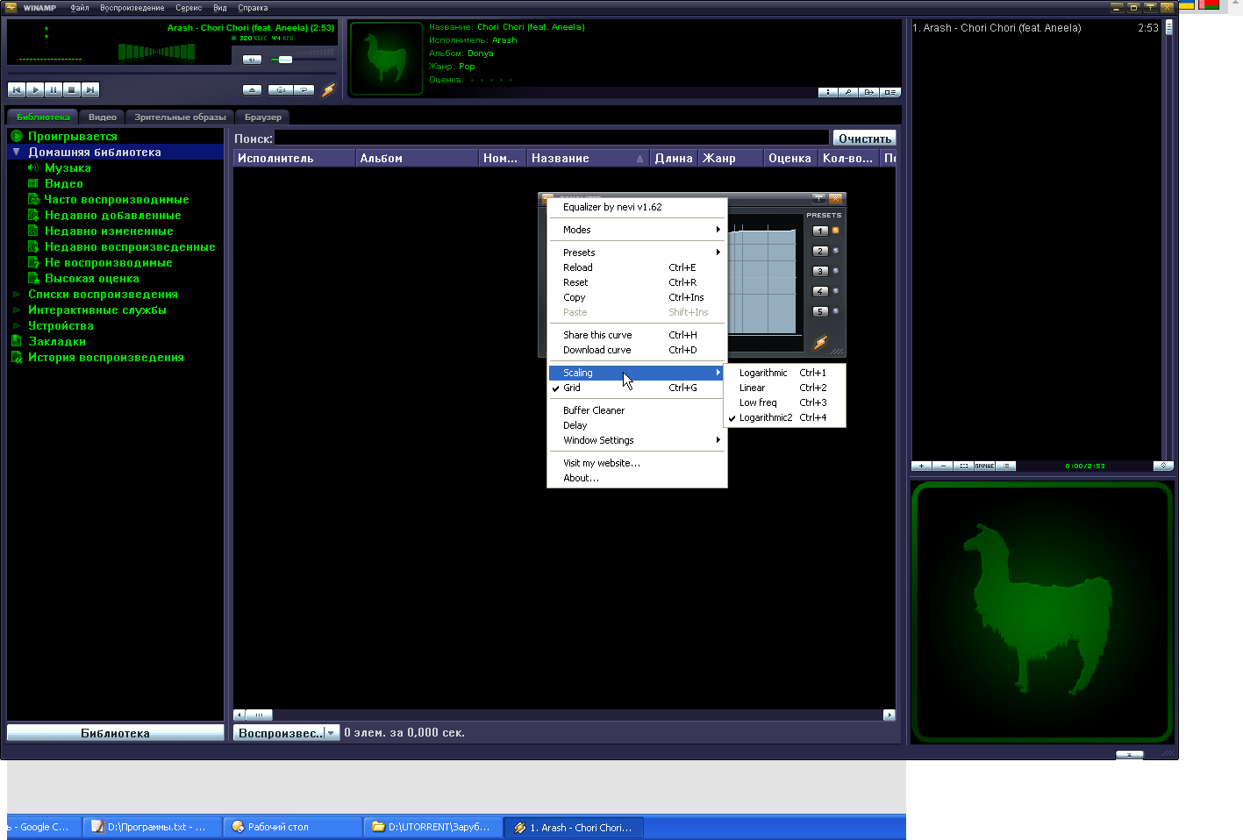Expand the Устройства node
The height and width of the screenshot is (840, 1243).
point(16,325)
